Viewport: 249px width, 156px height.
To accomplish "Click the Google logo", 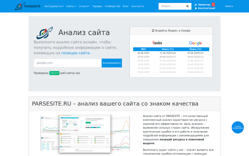I will coord(195,43).
